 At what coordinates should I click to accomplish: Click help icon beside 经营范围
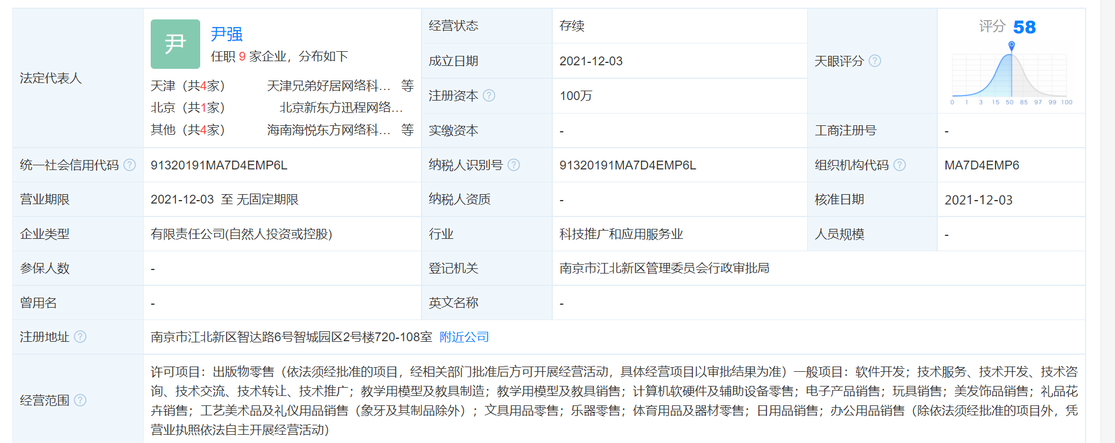80,400
